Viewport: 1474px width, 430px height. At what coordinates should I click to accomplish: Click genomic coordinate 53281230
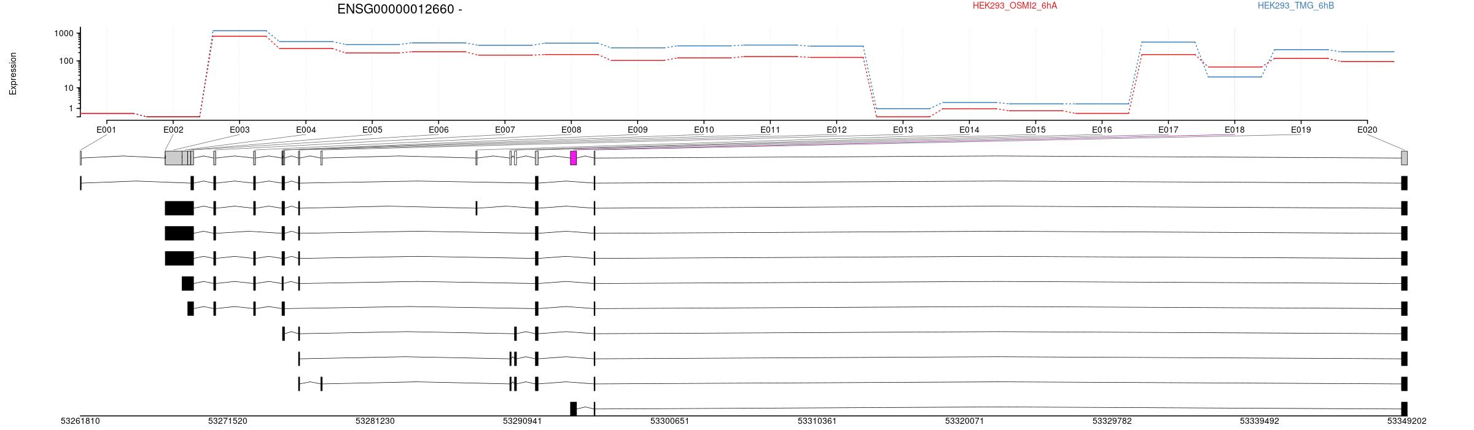[x=375, y=421]
